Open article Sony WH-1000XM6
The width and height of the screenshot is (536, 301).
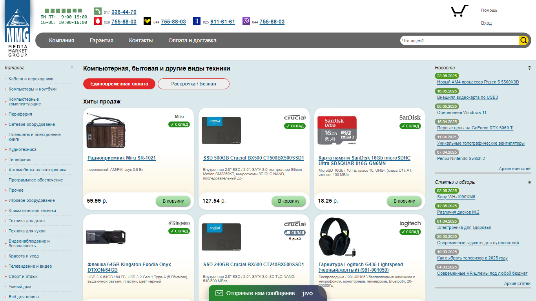coord(456,197)
